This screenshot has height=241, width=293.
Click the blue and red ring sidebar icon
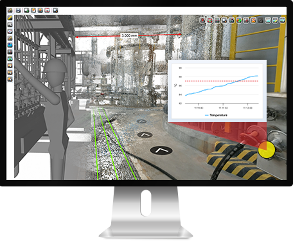click(10, 31)
